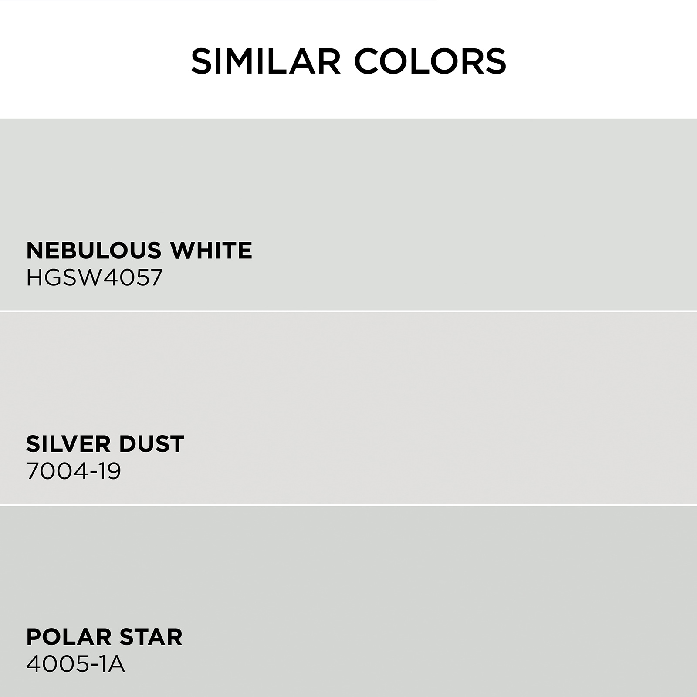The width and height of the screenshot is (697, 697).
Task: Choose the Polar Star color swatch
Action: coord(348,602)
